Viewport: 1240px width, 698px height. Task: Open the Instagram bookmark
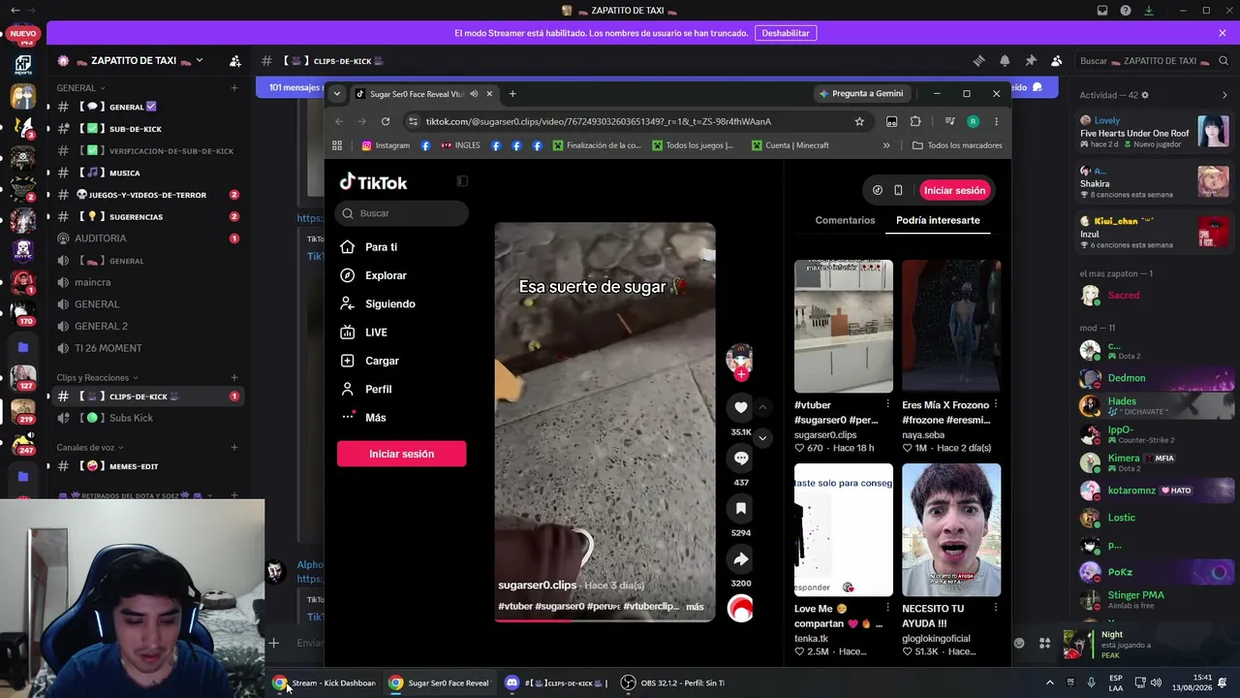pos(386,145)
